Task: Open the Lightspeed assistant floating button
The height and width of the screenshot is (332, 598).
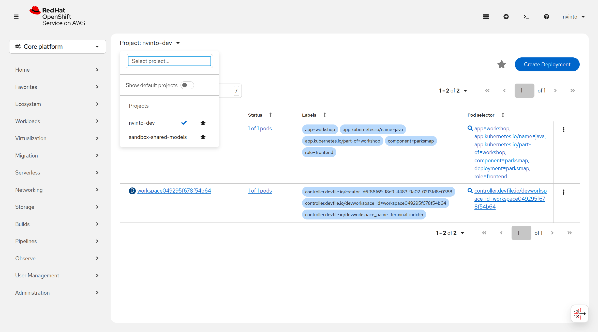Action: pos(580,314)
